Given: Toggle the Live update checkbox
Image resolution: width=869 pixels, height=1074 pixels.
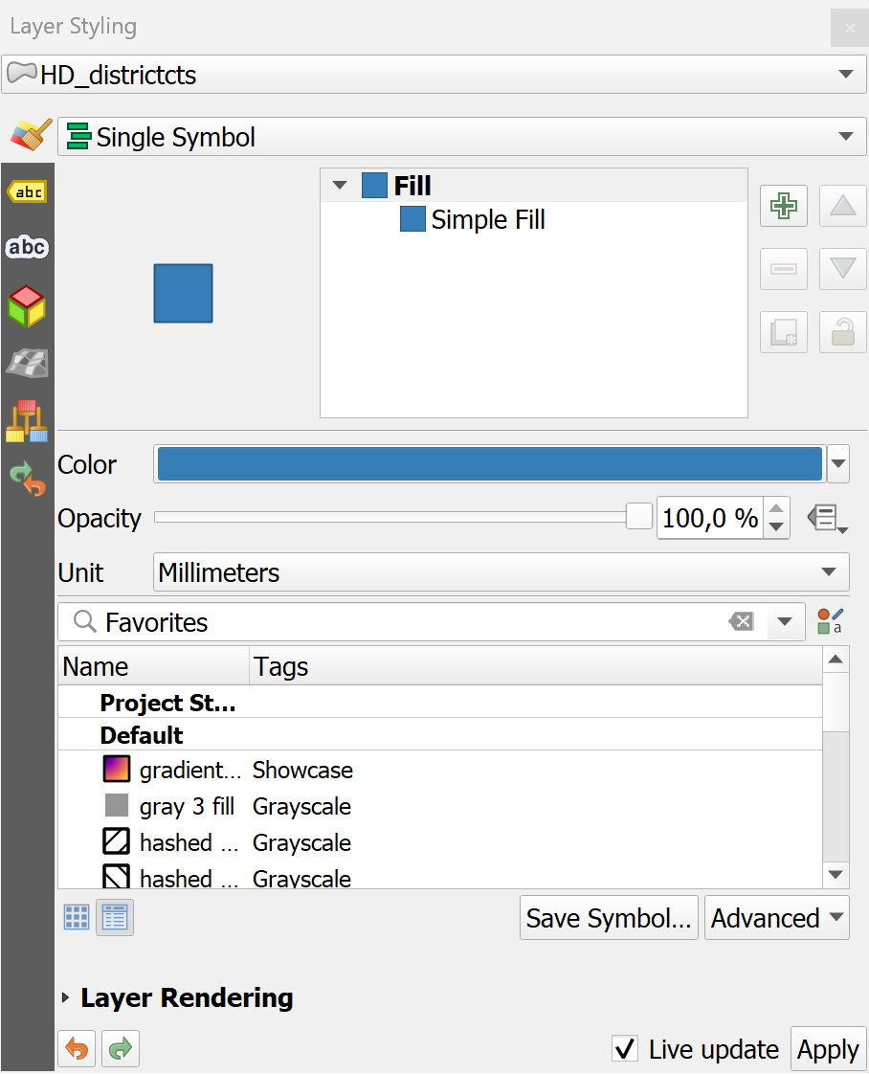Looking at the screenshot, I should pyautogui.click(x=625, y=1049).
